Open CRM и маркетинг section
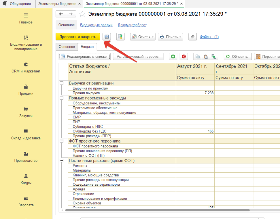280x219 pixels. pyautogui.click(x=26, y=68)
